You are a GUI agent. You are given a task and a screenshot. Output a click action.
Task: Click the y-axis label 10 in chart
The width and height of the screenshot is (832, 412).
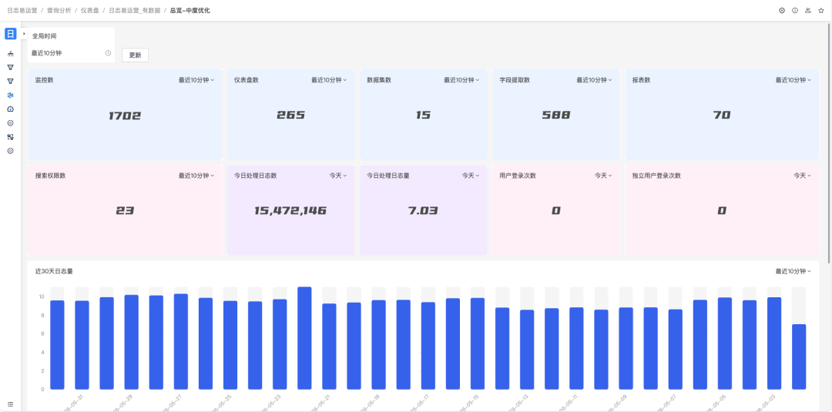click(x=42, y=296)
